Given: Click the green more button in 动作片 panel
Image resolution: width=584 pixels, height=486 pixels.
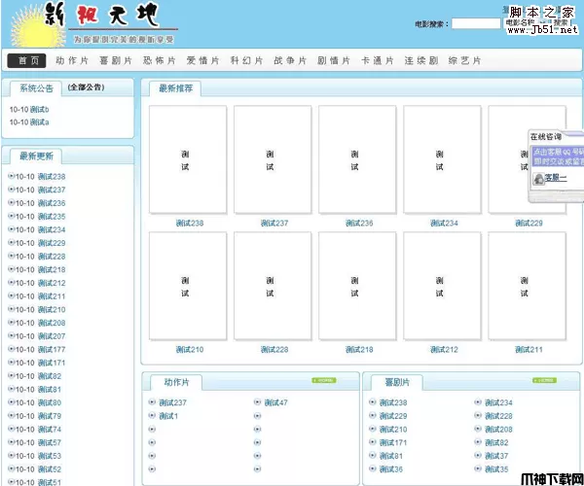Looking at the screenshot, I should [324, 380].
